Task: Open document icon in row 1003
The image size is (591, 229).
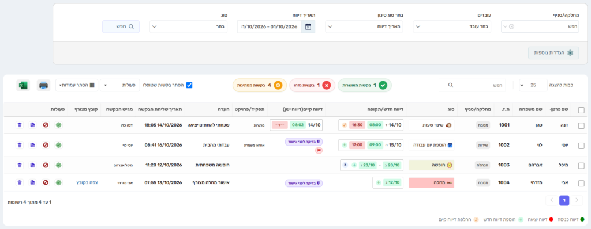Action: 32,165
